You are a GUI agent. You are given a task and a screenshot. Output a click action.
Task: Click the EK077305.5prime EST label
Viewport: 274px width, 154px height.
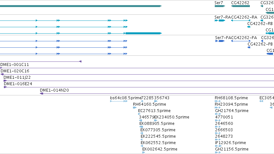[158, 130]
